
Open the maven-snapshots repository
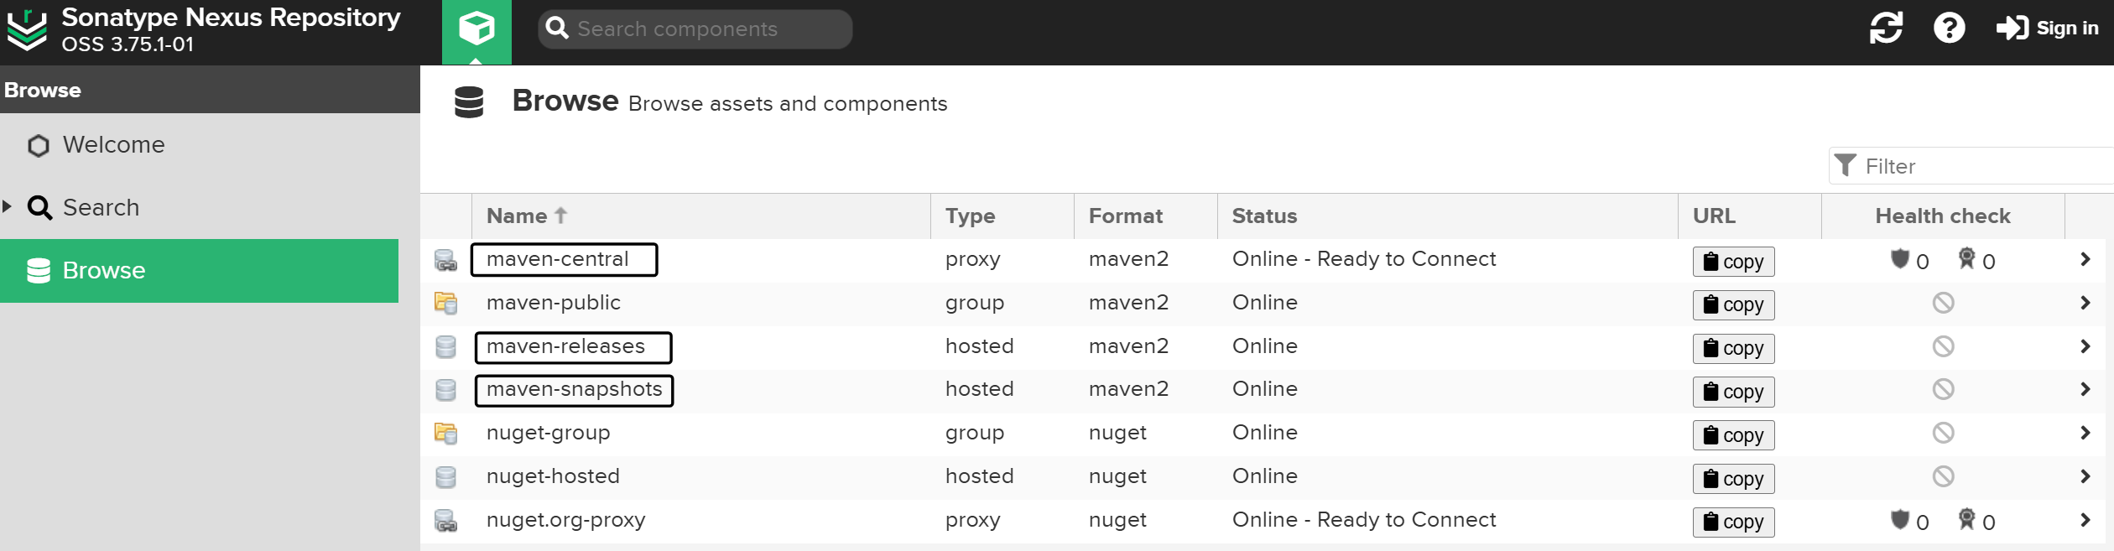(x=575, y=389)
